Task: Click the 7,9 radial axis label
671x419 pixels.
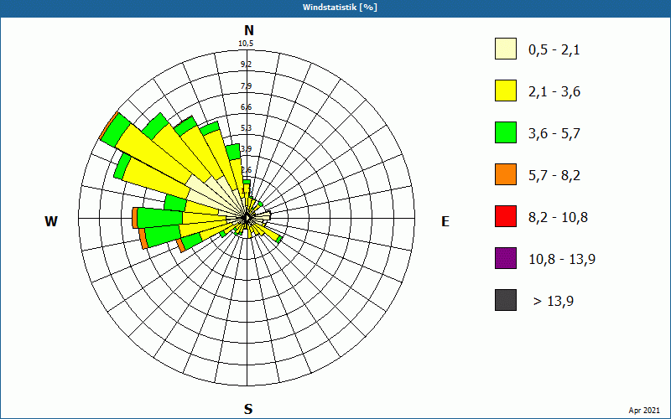Action: click(246, 86)
